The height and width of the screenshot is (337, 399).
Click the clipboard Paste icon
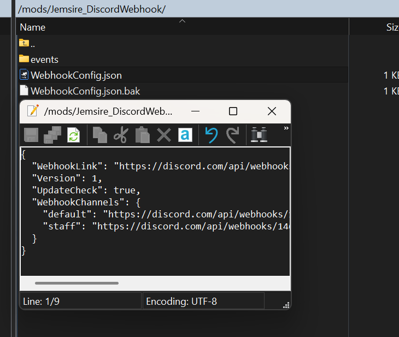click(142, 135)
